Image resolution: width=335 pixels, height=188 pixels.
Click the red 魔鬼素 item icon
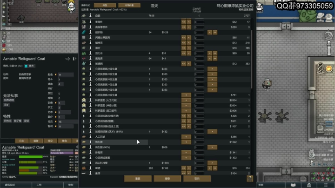point(84,58)
